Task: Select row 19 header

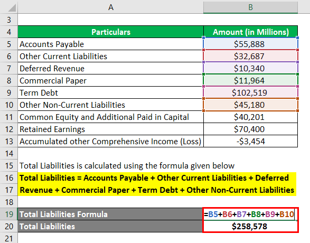Action: (9, 214)
